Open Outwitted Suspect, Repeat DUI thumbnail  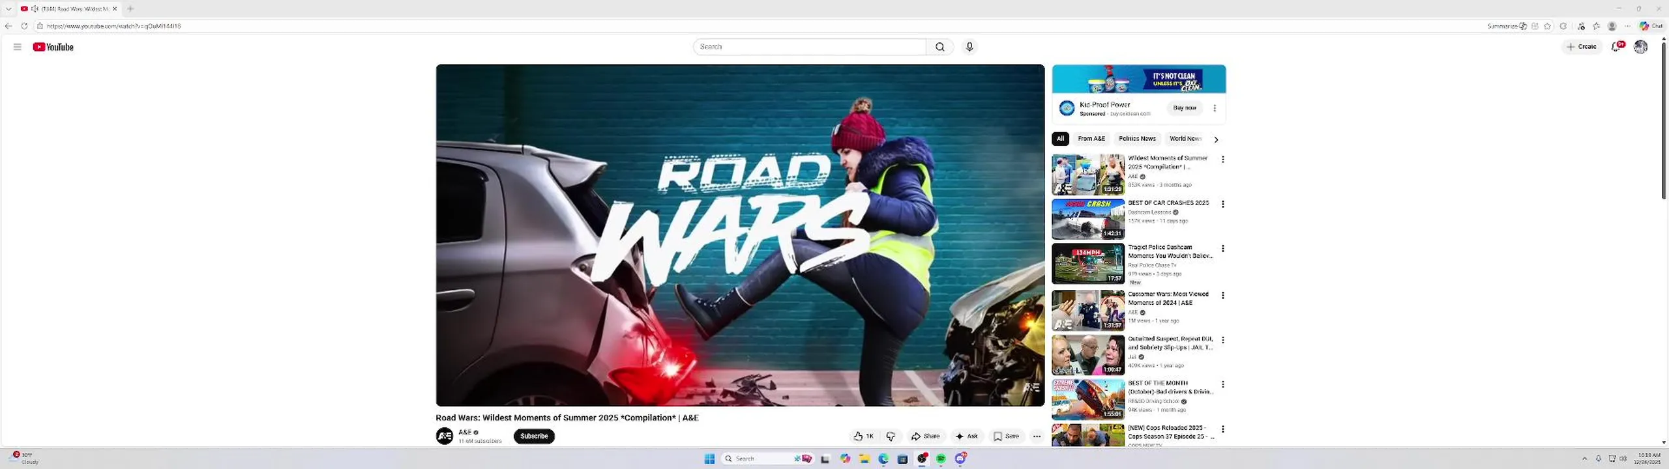pyautogui.click(x=1088, y=355)
